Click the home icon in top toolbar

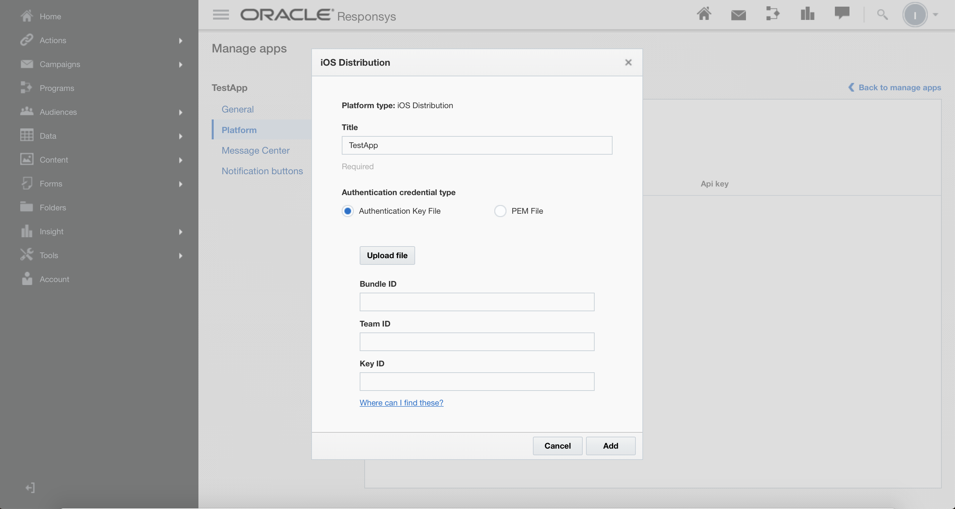pyautogui.click(x=704, y=14)
